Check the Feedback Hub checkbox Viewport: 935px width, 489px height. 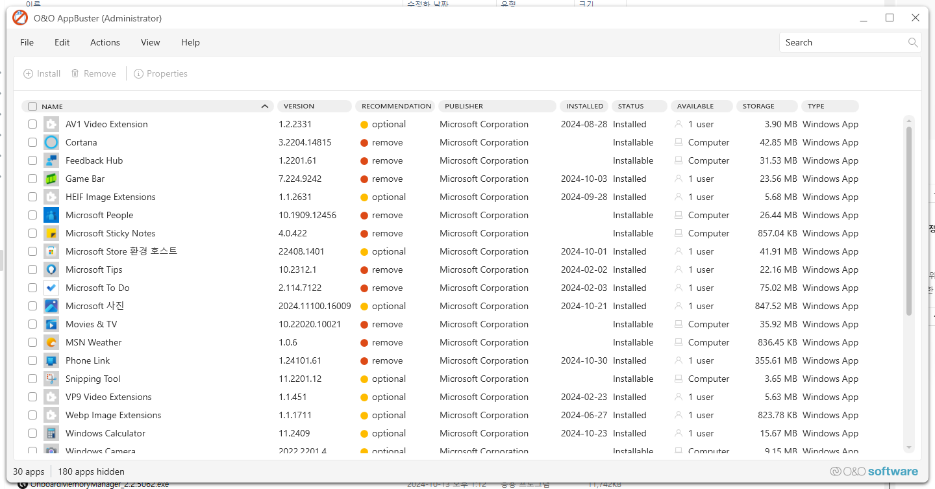32,160
